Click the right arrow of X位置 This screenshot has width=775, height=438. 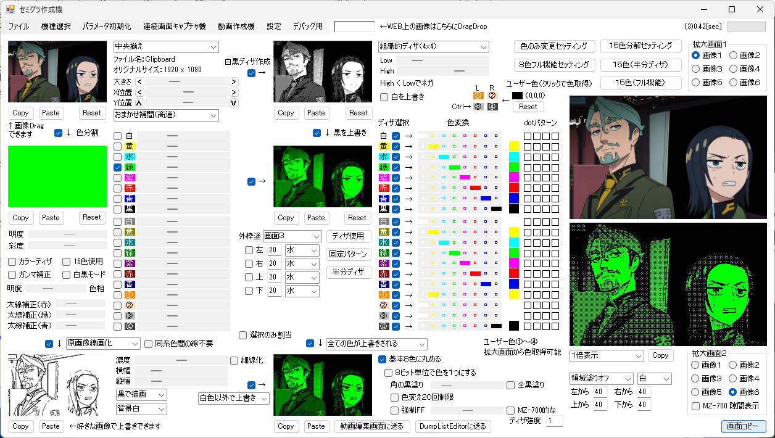tap(234, 92)
